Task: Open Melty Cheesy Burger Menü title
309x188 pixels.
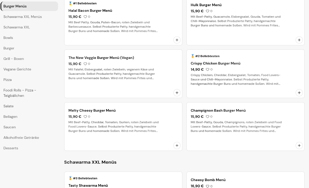Action: [92, 110]
